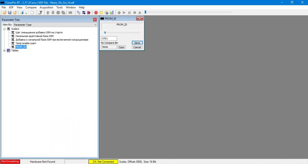
Task: Click the 0701 value input field
Action: click(x=109, y=39)
